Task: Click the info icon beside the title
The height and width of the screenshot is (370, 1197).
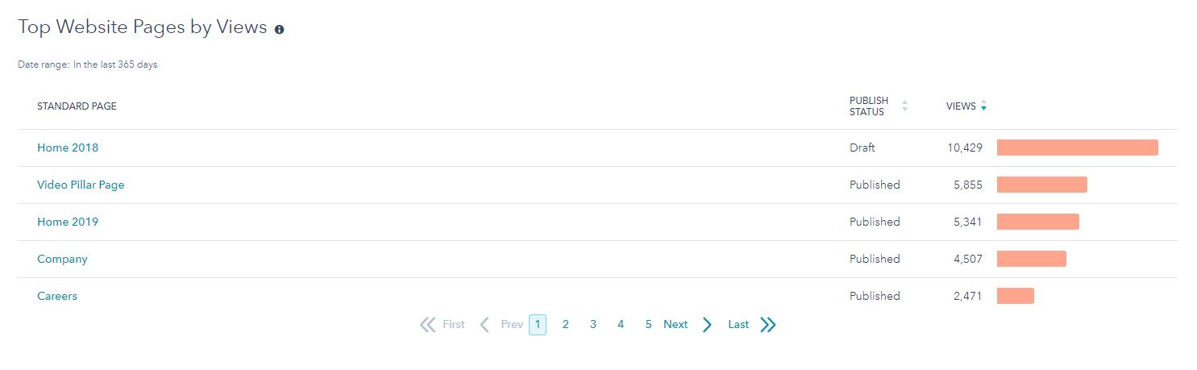Action: click(x=280, y=30)
